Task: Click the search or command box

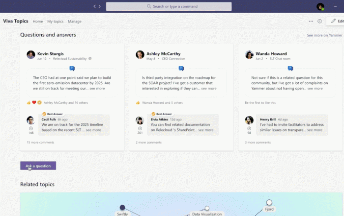Action: [169, 6]
